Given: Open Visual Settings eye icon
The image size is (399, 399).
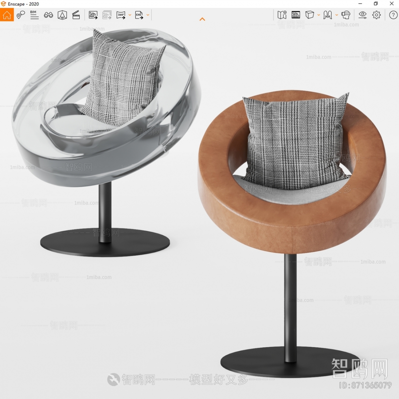Looking at the screenshot, I should pos(363,15).
